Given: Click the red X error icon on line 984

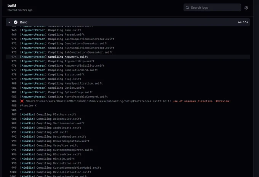Looking at the screenshot, I should [x=22, y=101].
